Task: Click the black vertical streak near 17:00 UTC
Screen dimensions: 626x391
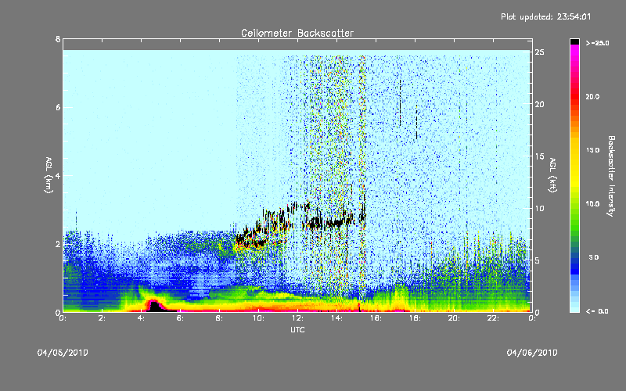Action: [x=400, y=103]
